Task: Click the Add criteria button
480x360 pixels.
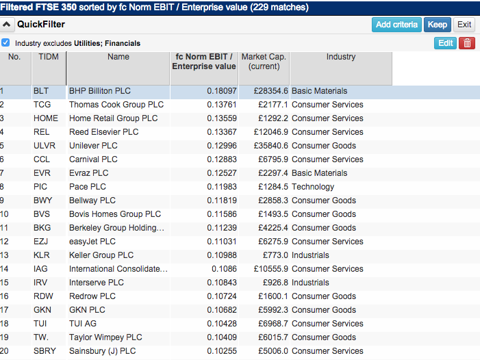Action: coord(396,25)
